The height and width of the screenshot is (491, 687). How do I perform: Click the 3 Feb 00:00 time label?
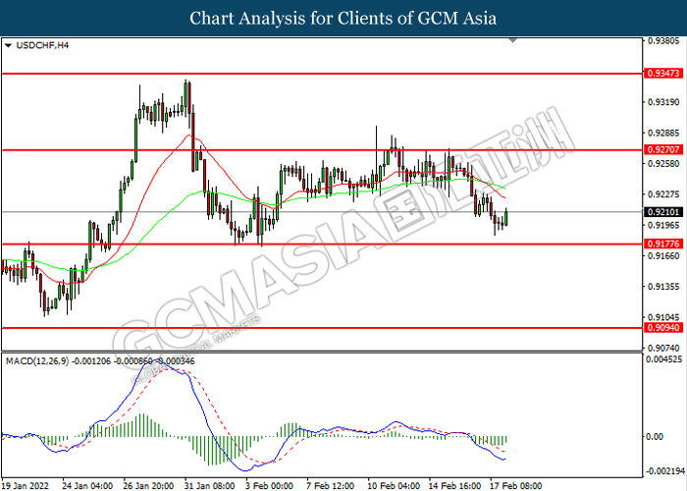pyautogui.click(x=269, y=486)
